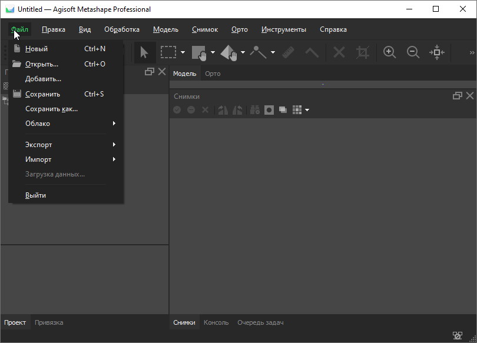The width and height of the screenshot is (477, 343).
Task: Click the thumbnails grid view icon
Action: coord(297,109)
